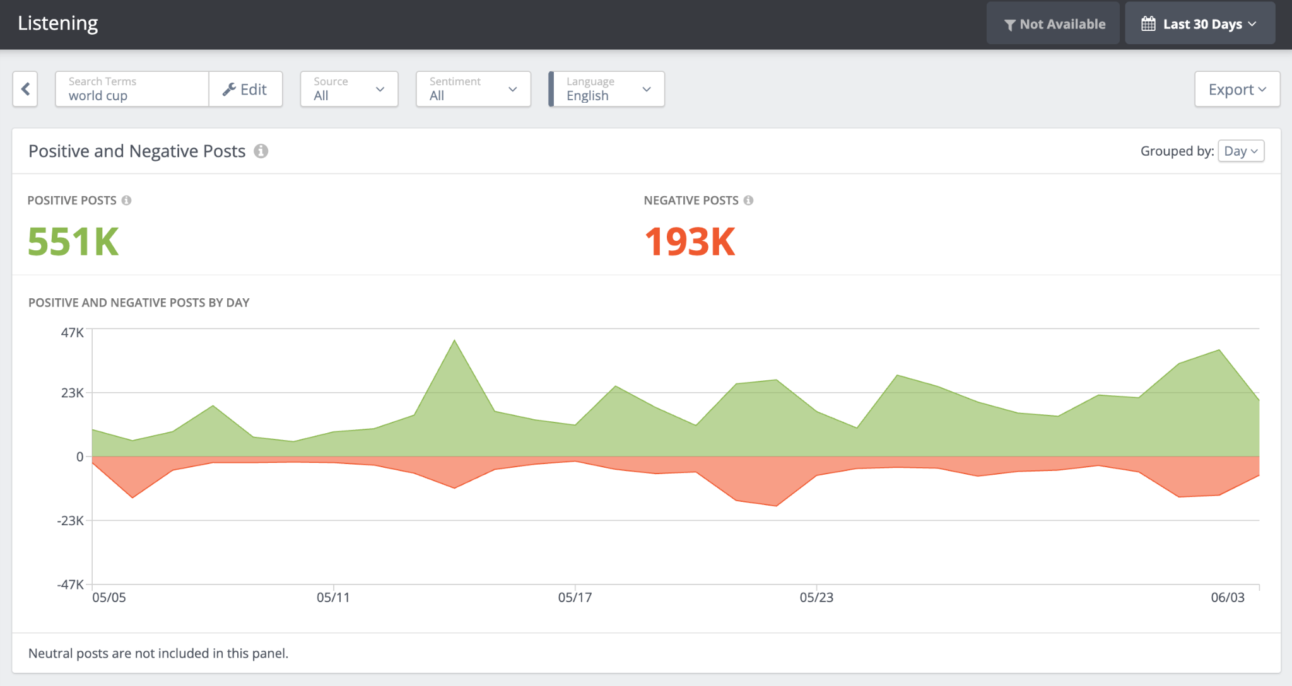Image resolution: width=1292 pixels, height=686 pixels.
Task: Click the POSITIVE AND NEGATIVE POSTS BY DAY heading
Action: point(139,303)
